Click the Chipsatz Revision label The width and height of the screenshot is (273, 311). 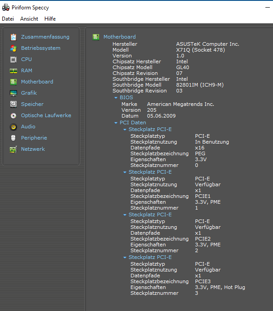coord(135,73)
